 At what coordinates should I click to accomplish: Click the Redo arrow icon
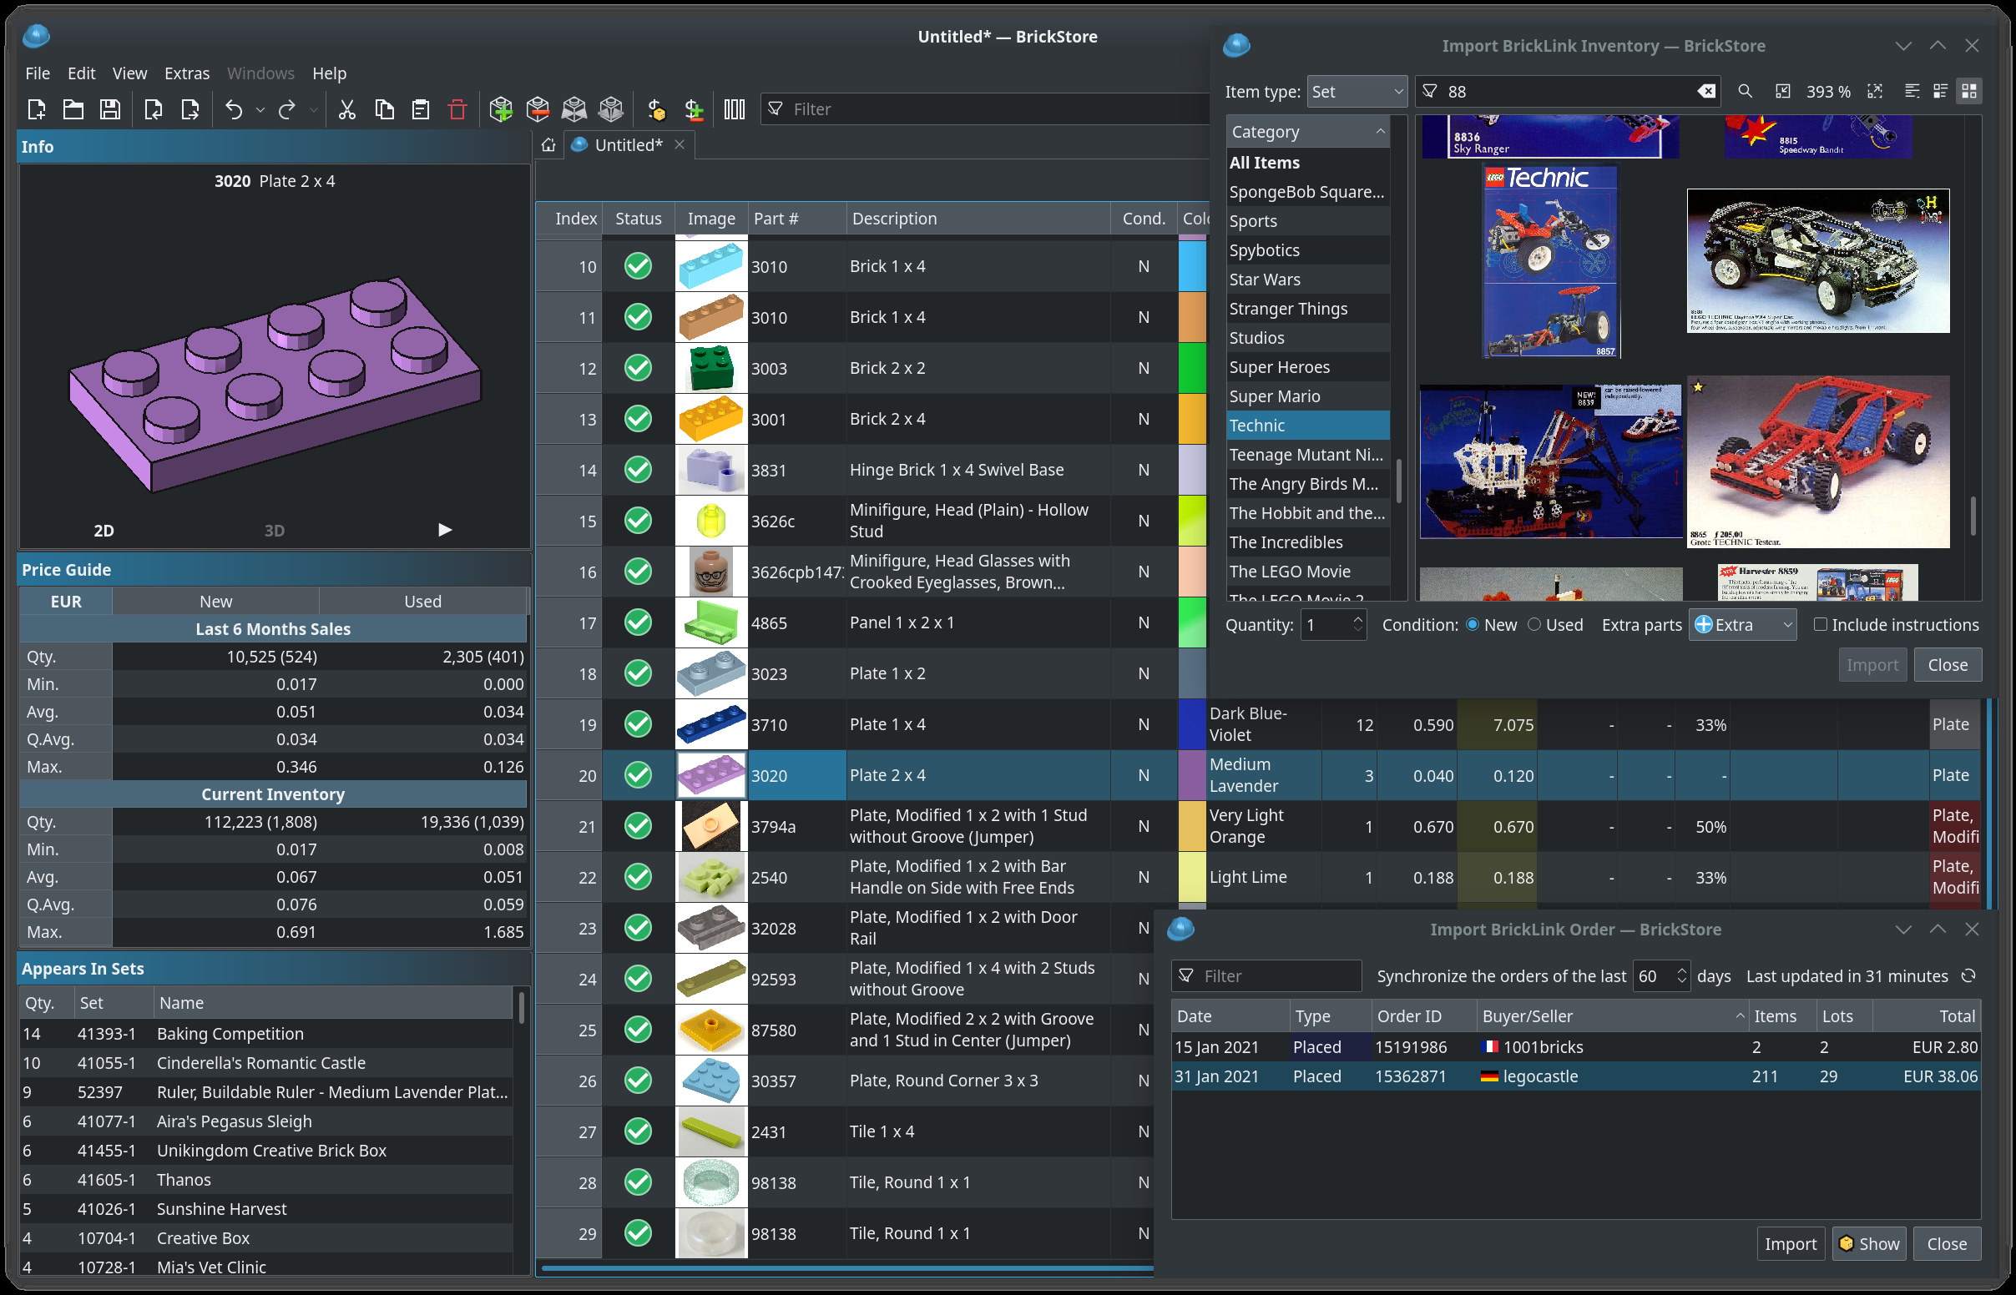pyautogui.click(x=287, y=109)
